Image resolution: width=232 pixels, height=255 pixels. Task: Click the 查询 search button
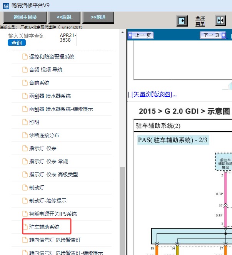click(x=17, y=43)
